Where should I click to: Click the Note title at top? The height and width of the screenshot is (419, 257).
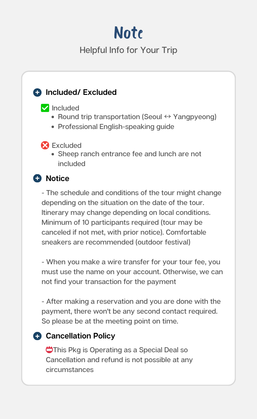point(128,33)
